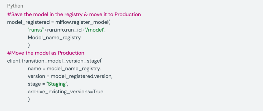The image size is (263, 111).
Task: Click the Python language label
Action: click(15, 6)
